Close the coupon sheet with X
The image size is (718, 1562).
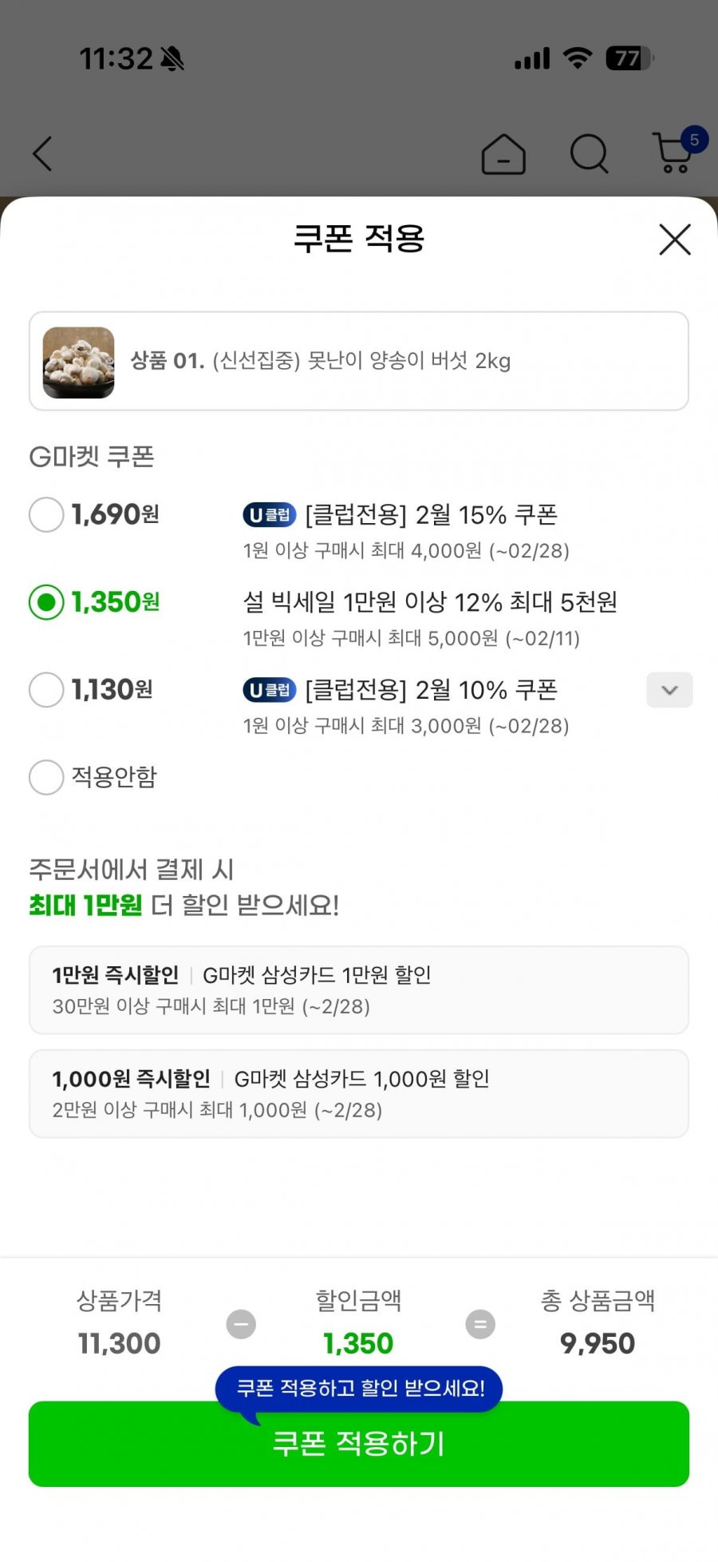675,240
